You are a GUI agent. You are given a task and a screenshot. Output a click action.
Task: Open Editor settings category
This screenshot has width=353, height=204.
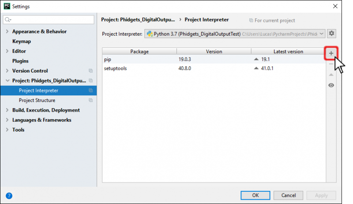19,51
